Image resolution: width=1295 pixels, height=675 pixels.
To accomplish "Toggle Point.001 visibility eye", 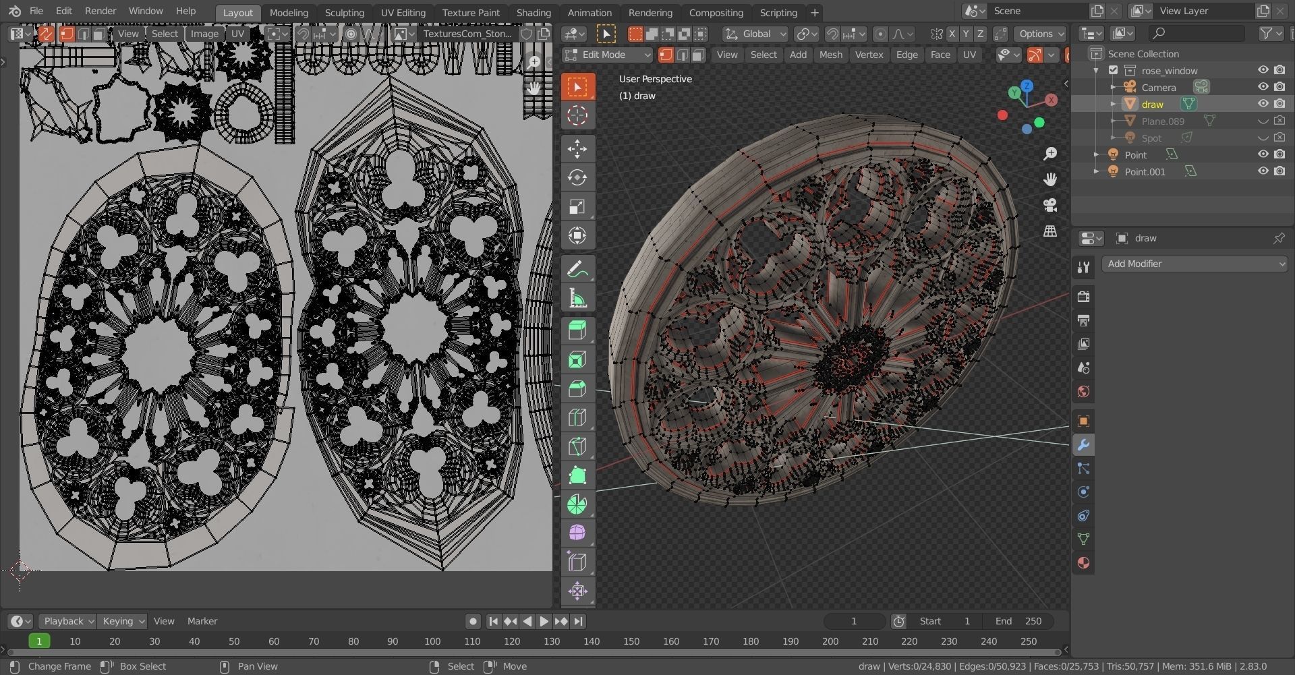I will (x=1263, y=171).
